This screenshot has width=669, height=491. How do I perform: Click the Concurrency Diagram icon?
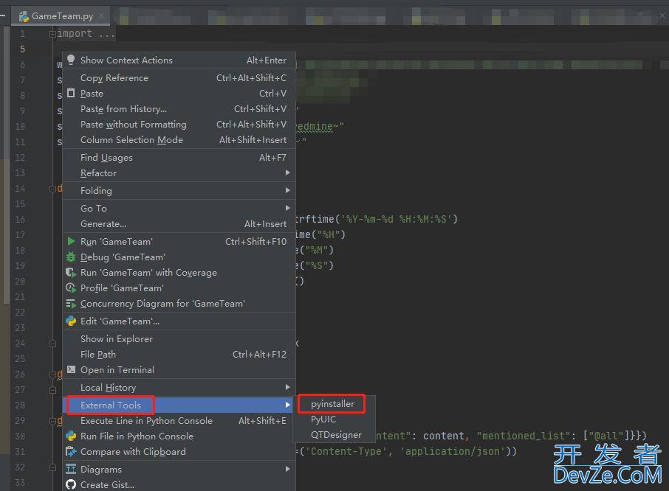[71, 304]
